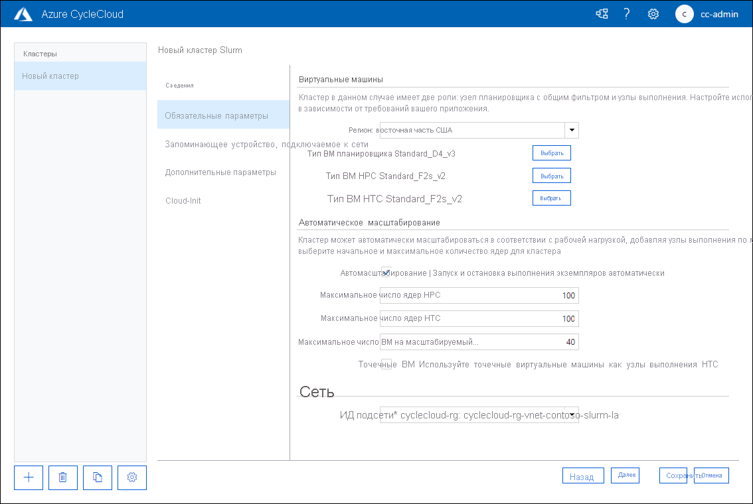Open the settings gear in top bar
Screen dimensions: 753x504
click(653, 14)
